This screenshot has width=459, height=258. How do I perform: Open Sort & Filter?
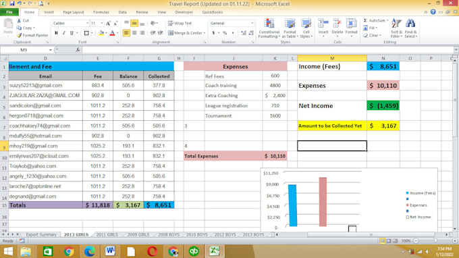(396, 28)
